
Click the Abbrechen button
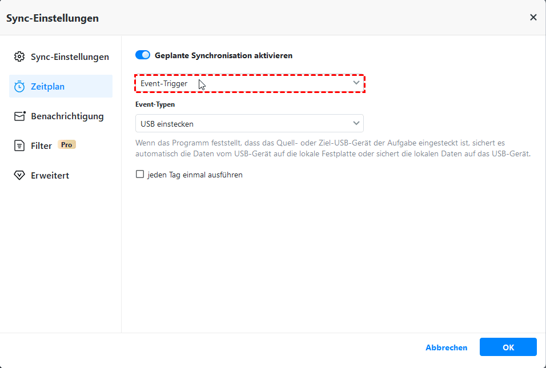[x=446, y=347]
